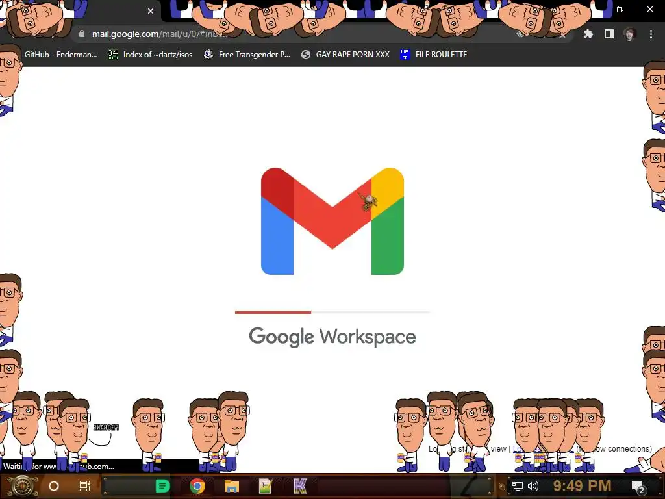Click the Chrome icon on the taskbar
This screenshot has width=665, height=499.
(x=197, y=486)
